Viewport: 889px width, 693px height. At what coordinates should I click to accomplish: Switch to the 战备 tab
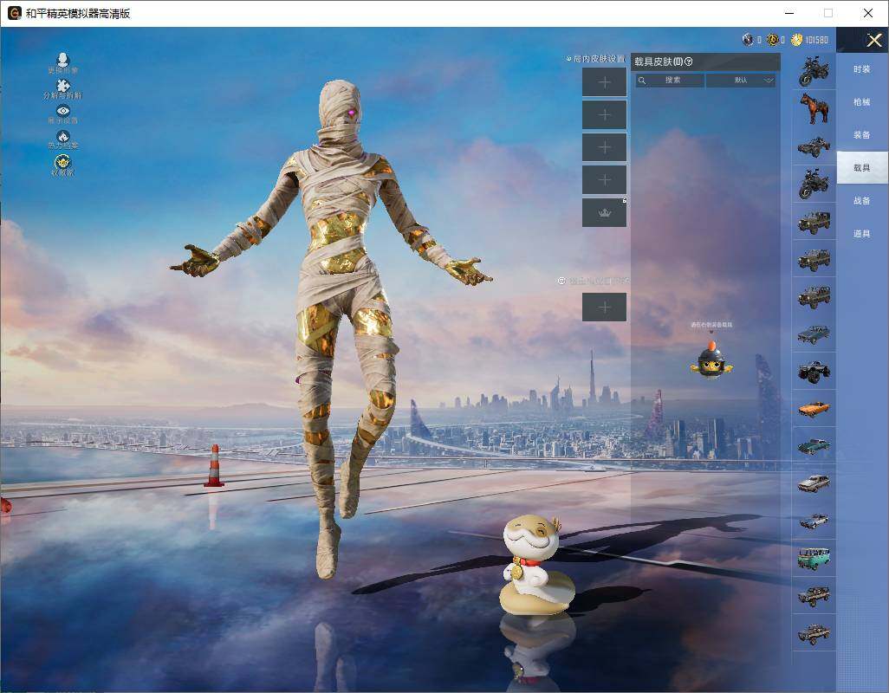point(862,201)
